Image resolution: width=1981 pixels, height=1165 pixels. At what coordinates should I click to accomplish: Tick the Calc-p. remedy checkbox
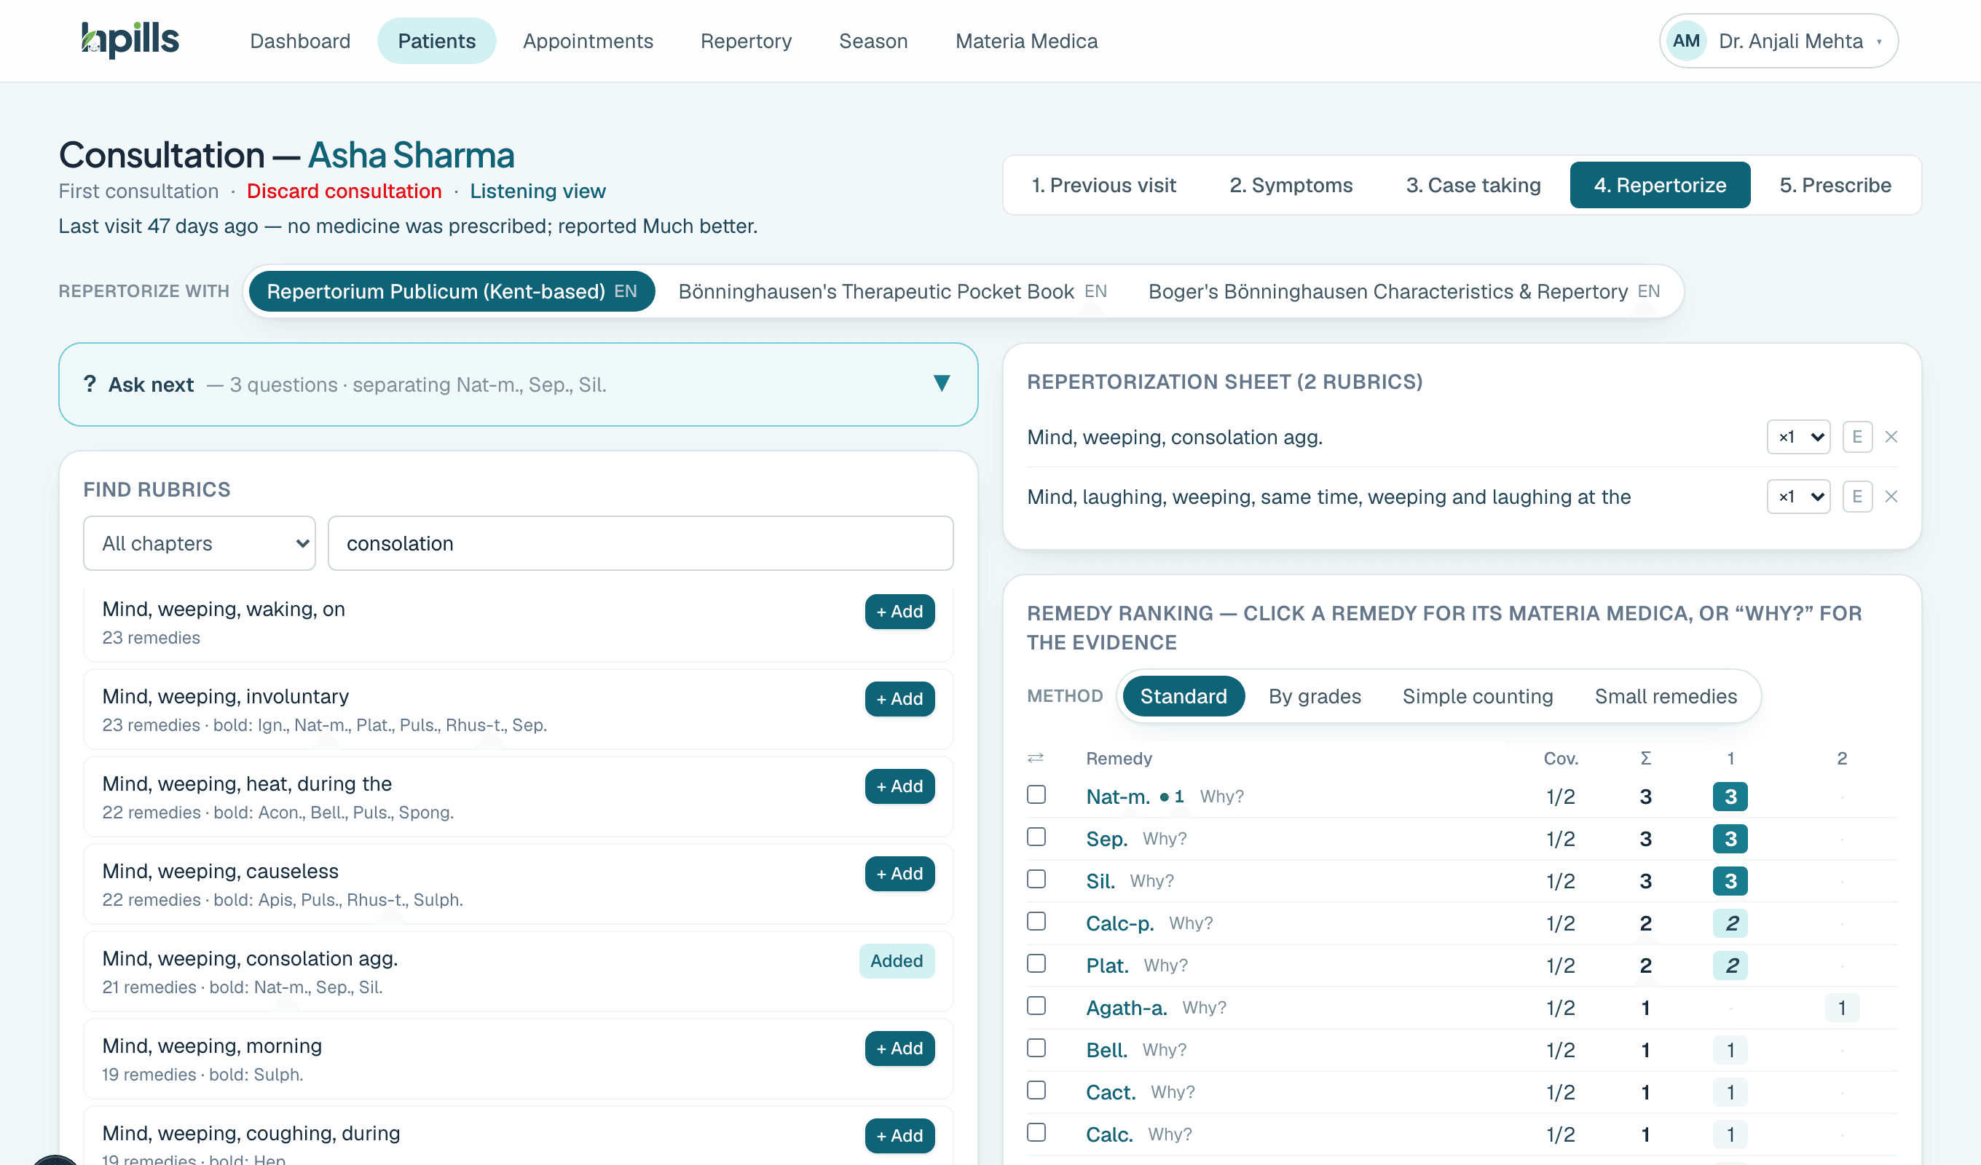1036,921
